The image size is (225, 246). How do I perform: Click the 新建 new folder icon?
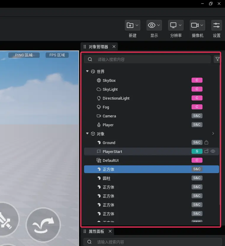pyautogui.click(x=130, y=25)
